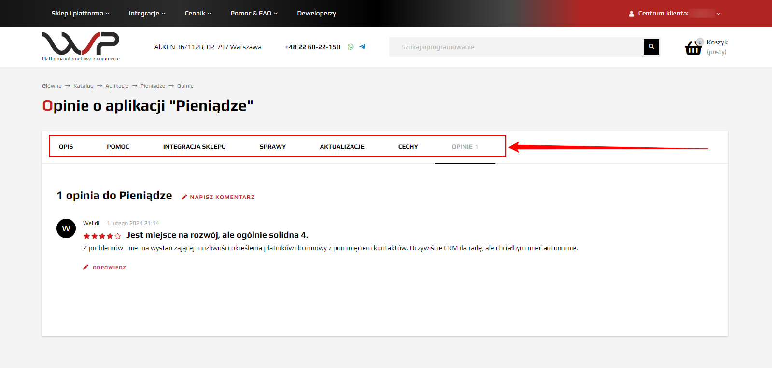Switch to the CECHY tab
This screenshot has height=368, width=772.
click(x=408, y=147)
